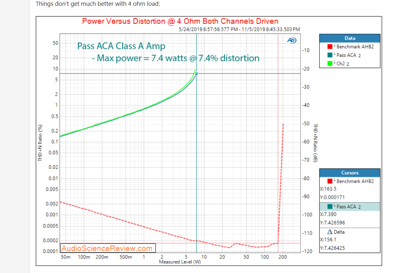Click the teal cursor marker dot on the curve
Viewport: 413px width, 273px height.
point(197,73)
